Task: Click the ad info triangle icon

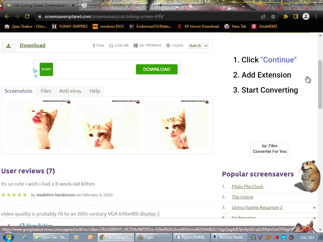Action: [x=36, y=71]
